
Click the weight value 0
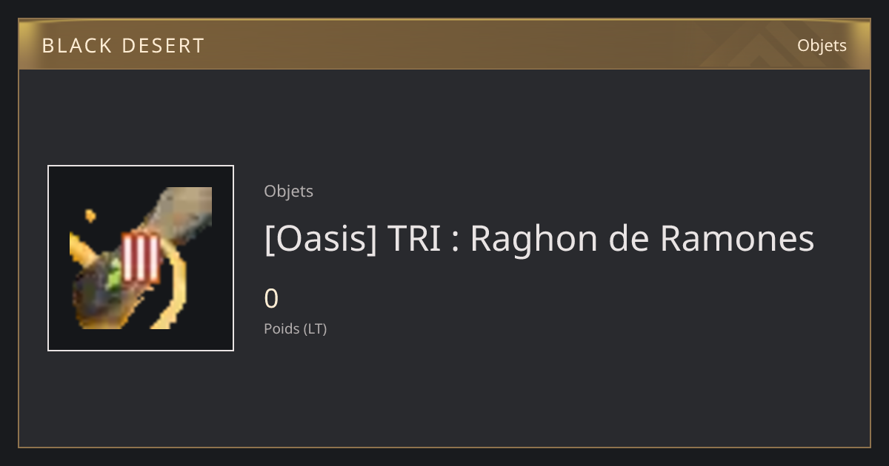271,299
